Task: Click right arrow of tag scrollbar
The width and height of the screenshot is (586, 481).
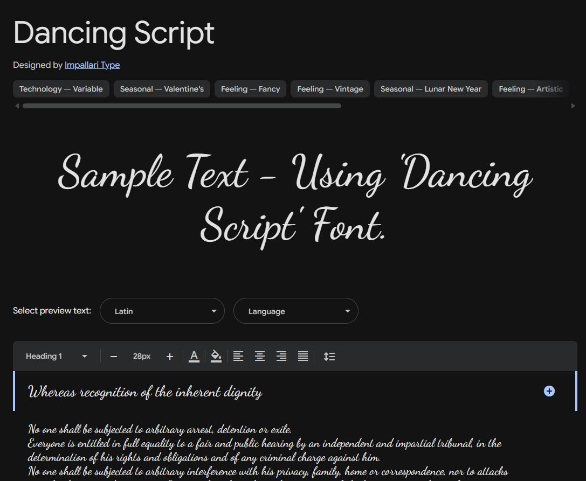Action: point(573,106)
